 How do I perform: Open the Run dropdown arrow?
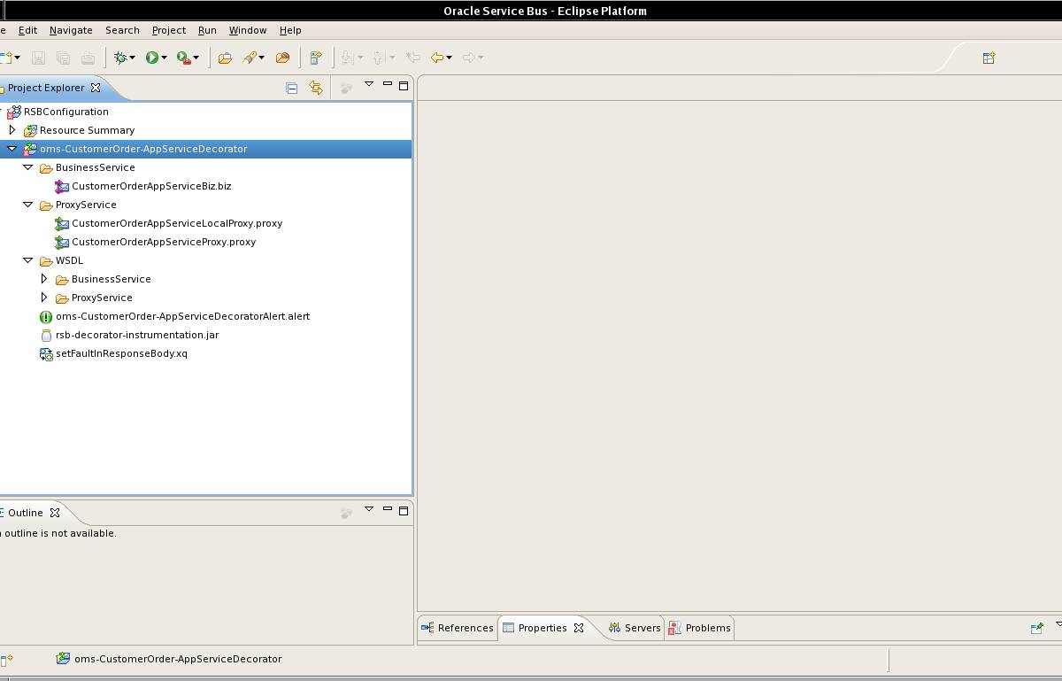point(164,58)
